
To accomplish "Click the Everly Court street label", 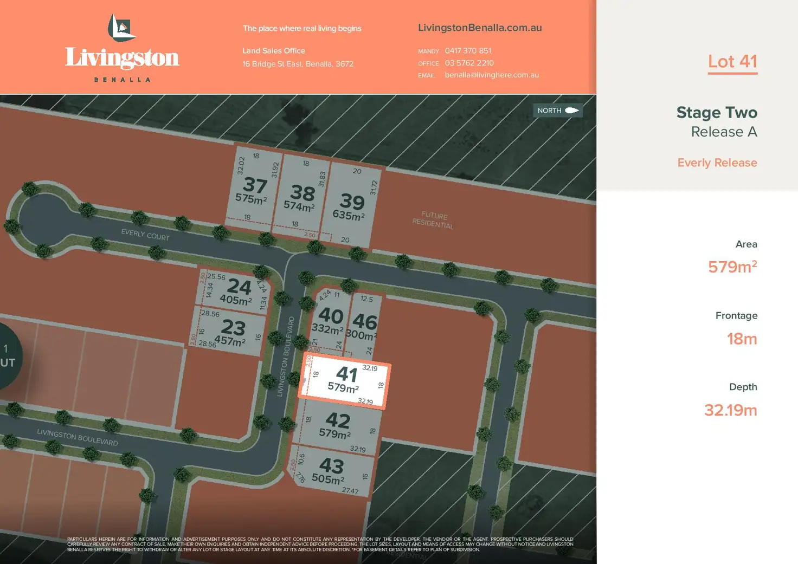I will click(145, 235).
